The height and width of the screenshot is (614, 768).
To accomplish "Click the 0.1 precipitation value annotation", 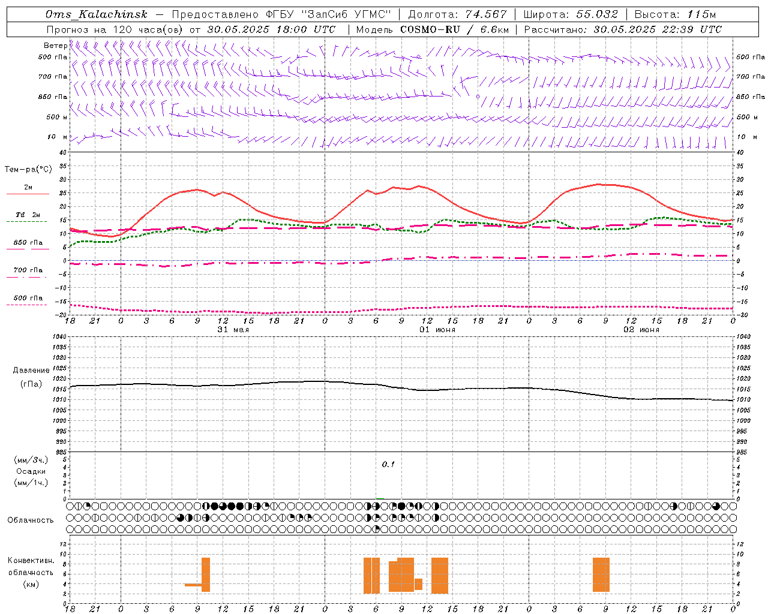I will point(388,465).
